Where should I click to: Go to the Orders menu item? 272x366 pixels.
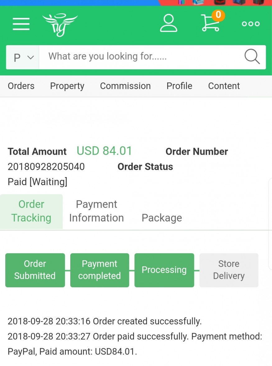21,86
